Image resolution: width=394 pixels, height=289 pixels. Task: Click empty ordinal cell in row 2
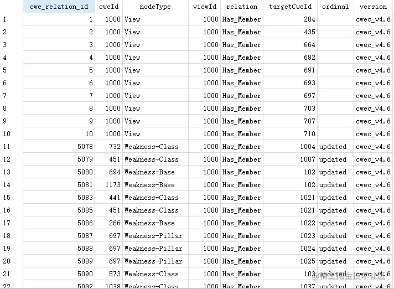[x=335, y=32]
